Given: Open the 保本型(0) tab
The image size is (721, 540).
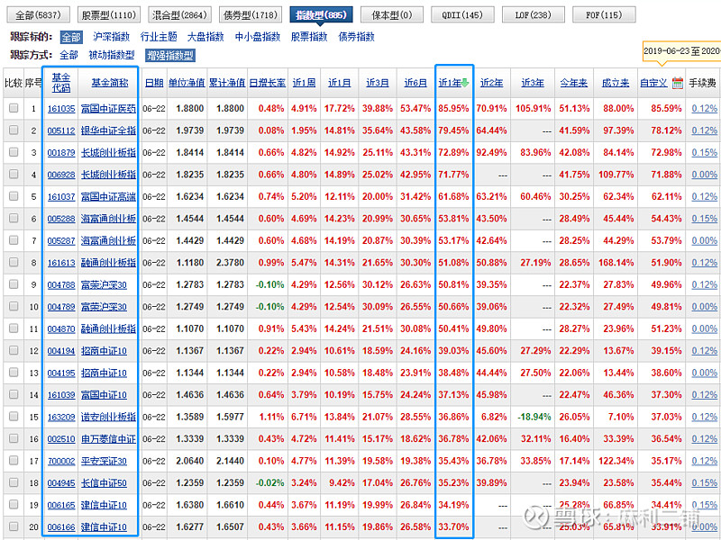Looking at the screenshot, I should (x=392, y=14).
